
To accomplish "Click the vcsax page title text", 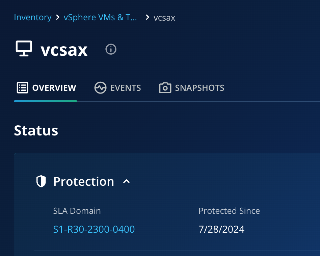I will pos(64,50).
